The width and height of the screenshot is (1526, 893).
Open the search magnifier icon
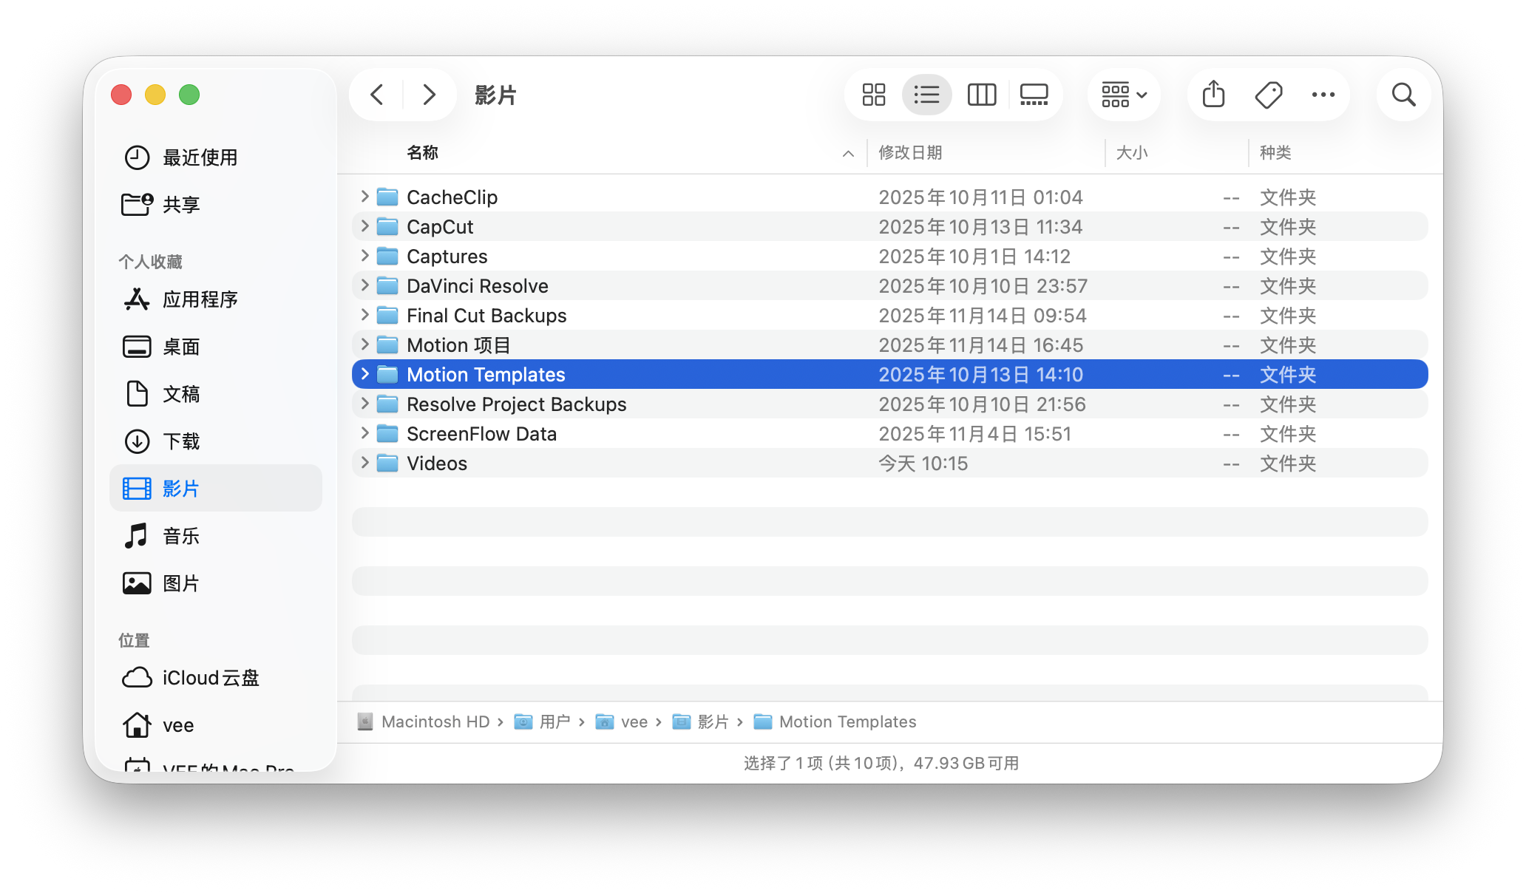tap(1403, 95)
